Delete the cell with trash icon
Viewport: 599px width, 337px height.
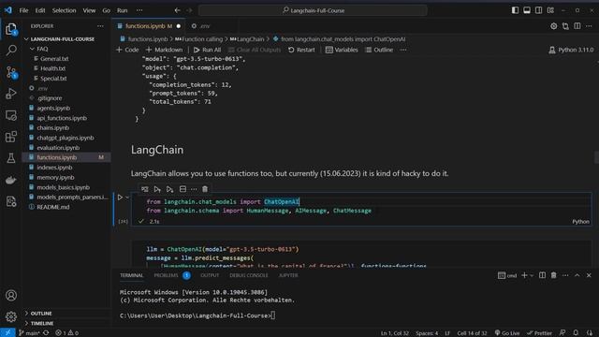coord(205,189)
